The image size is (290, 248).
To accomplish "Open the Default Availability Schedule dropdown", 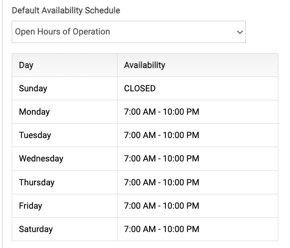I will [x=129, y=32].
